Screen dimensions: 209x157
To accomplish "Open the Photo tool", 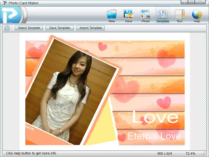I will click(x=146, y=14).
